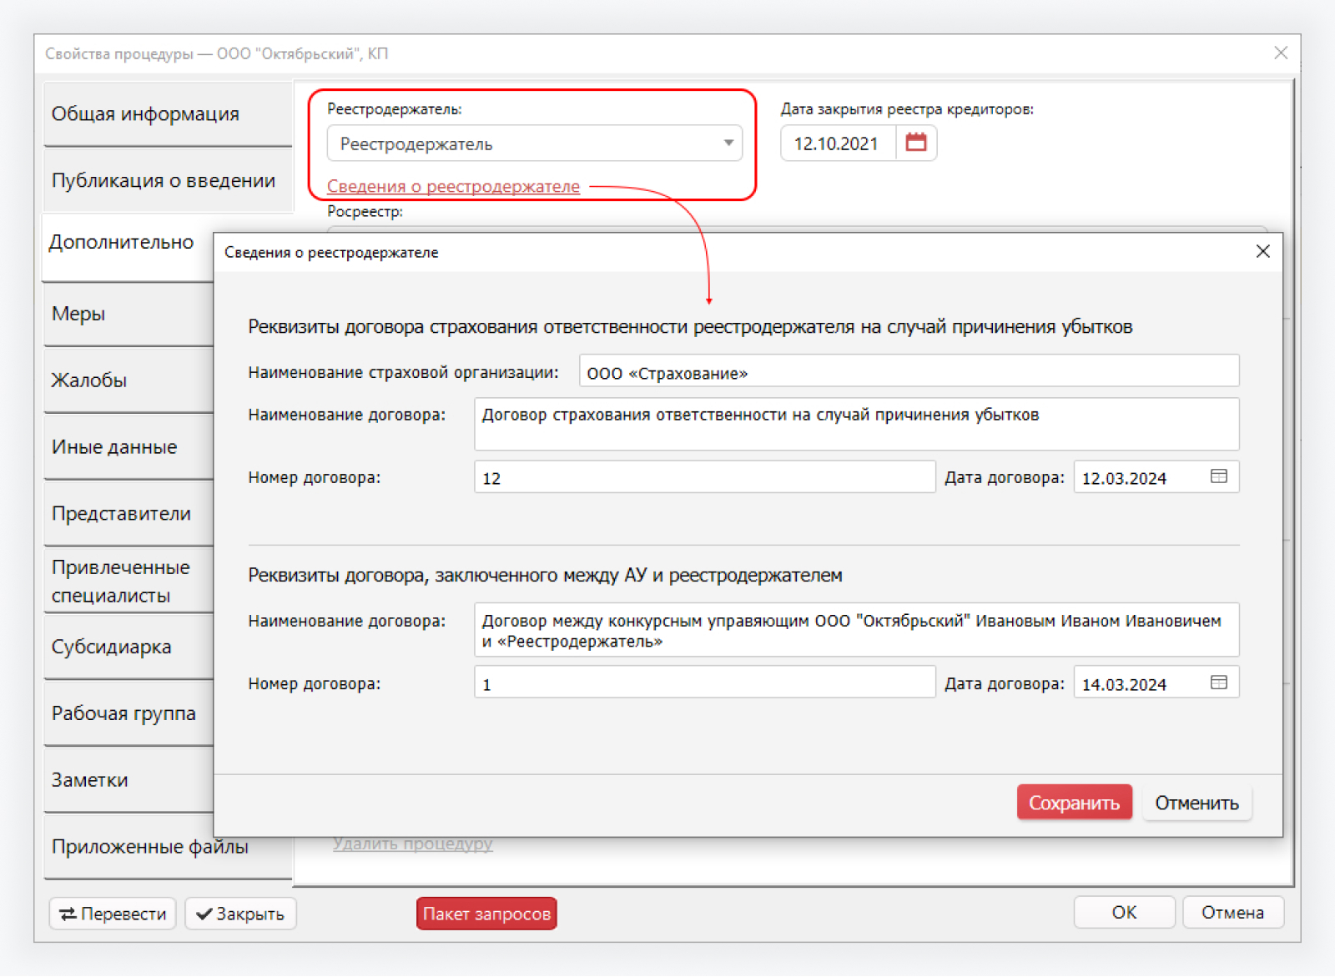The width and height of the screenshot is (1335, 977).
Task: Switch to the Меры tab
Action: (x=128, y=314)
